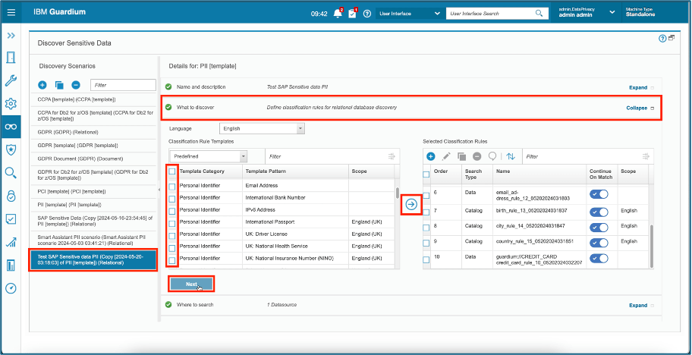Toggle Continue On Match for credit_card_rule_10
Image resolution: width=692 pixels, height=355 pixels.
point(599,258)
